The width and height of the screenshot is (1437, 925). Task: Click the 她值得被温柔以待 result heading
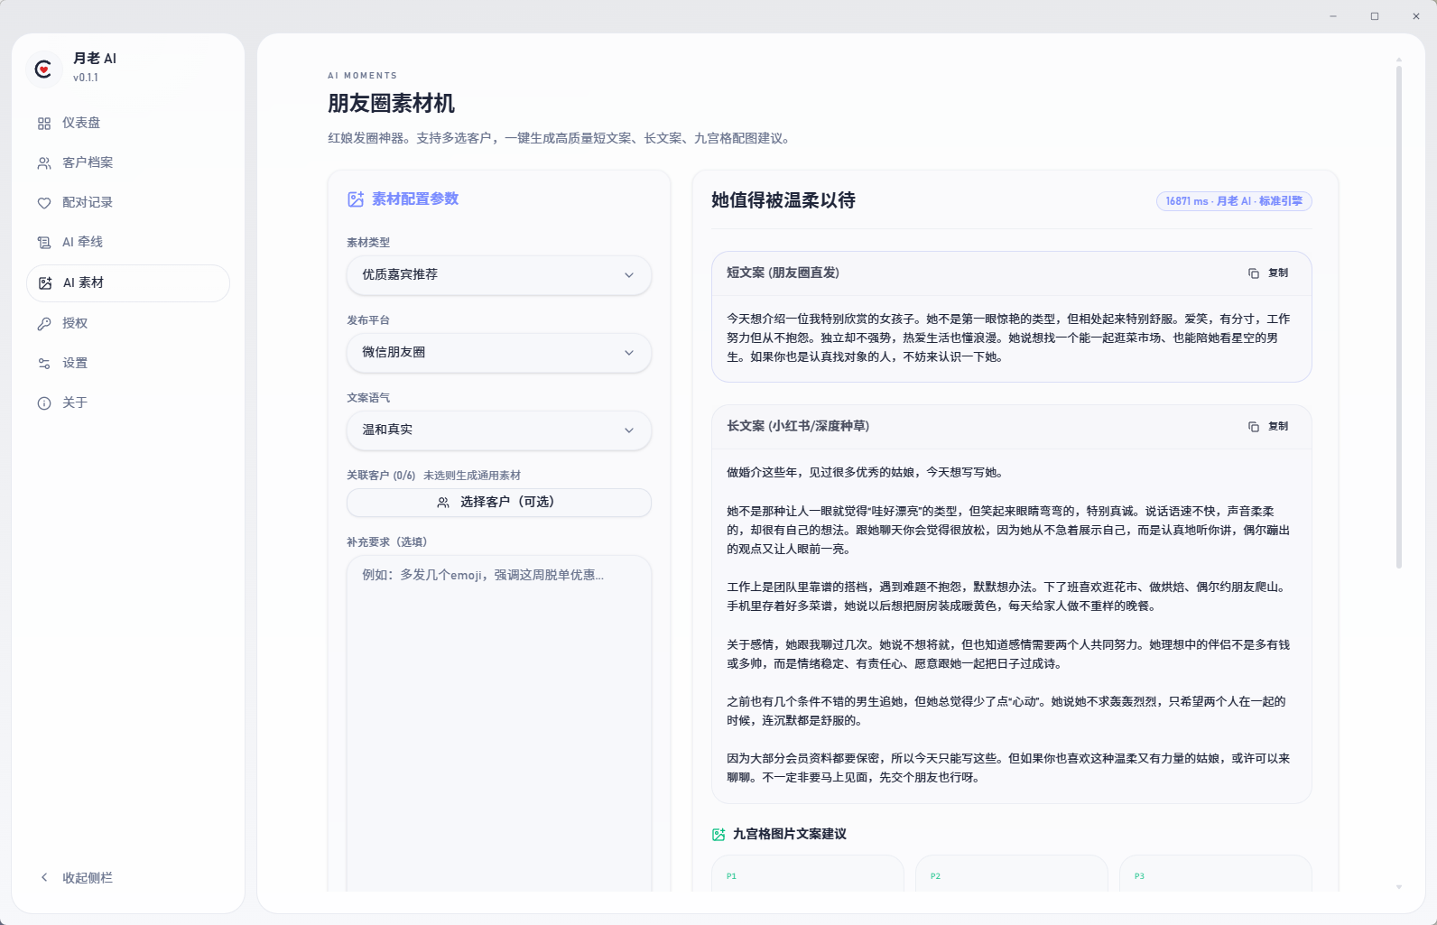click(783, 200)
